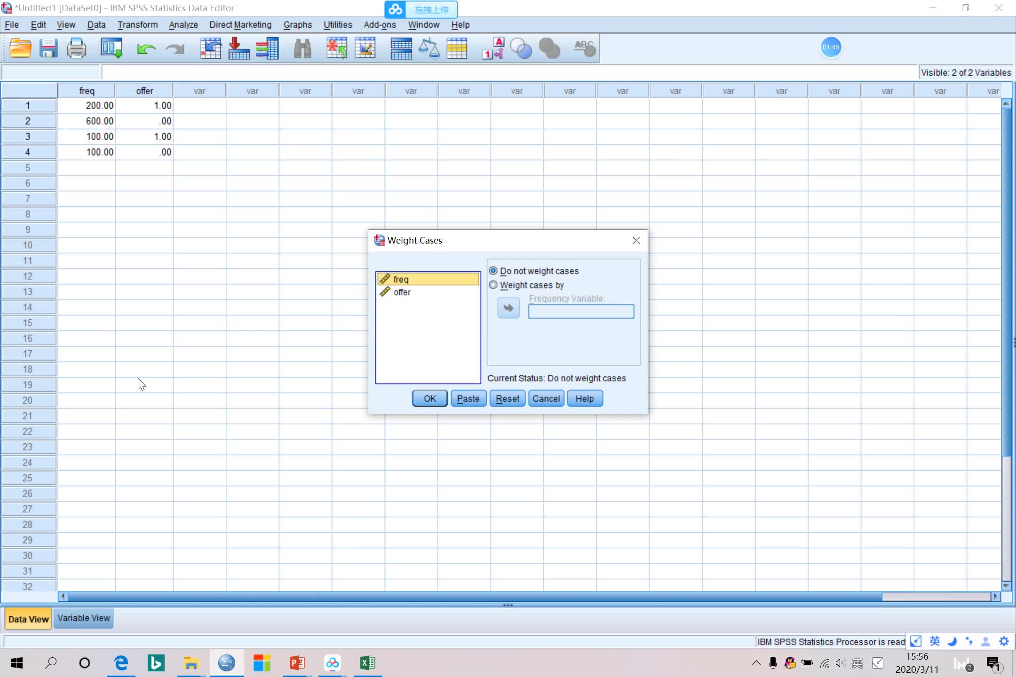Open the File menu
The width and height of the screenshot is (1016, 677).
tap(12, 25)
